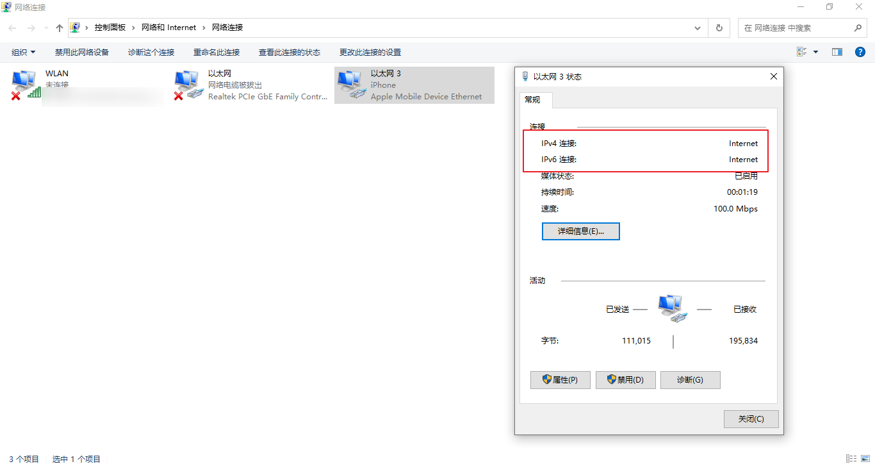Open the help question mark icon
This screenshot has height=464, width=875.
pyautogui.click(x=860, y=52)
